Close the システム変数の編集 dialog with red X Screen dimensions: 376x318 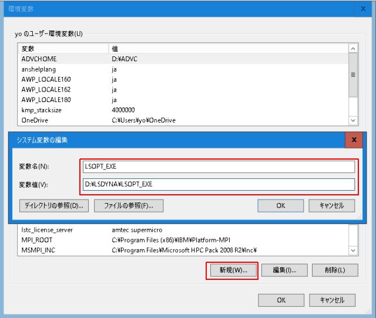pyautogui.click(x=354, y=140)
